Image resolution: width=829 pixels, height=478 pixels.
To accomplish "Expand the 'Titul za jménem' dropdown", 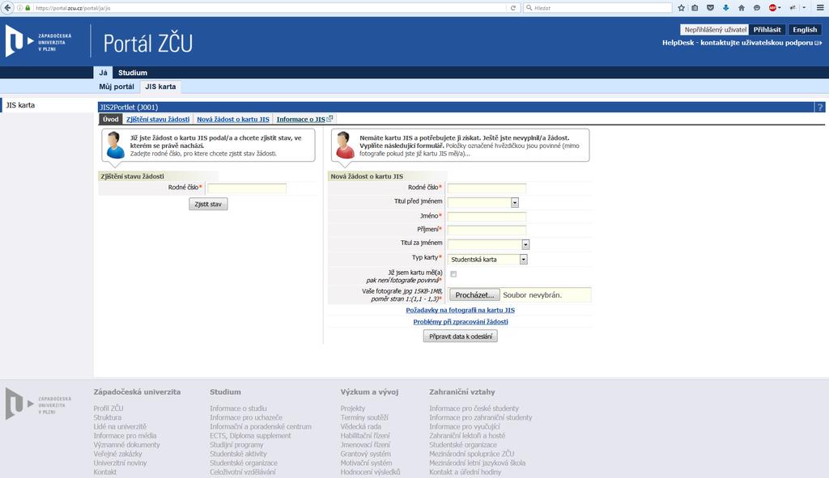I will (525, 244).
